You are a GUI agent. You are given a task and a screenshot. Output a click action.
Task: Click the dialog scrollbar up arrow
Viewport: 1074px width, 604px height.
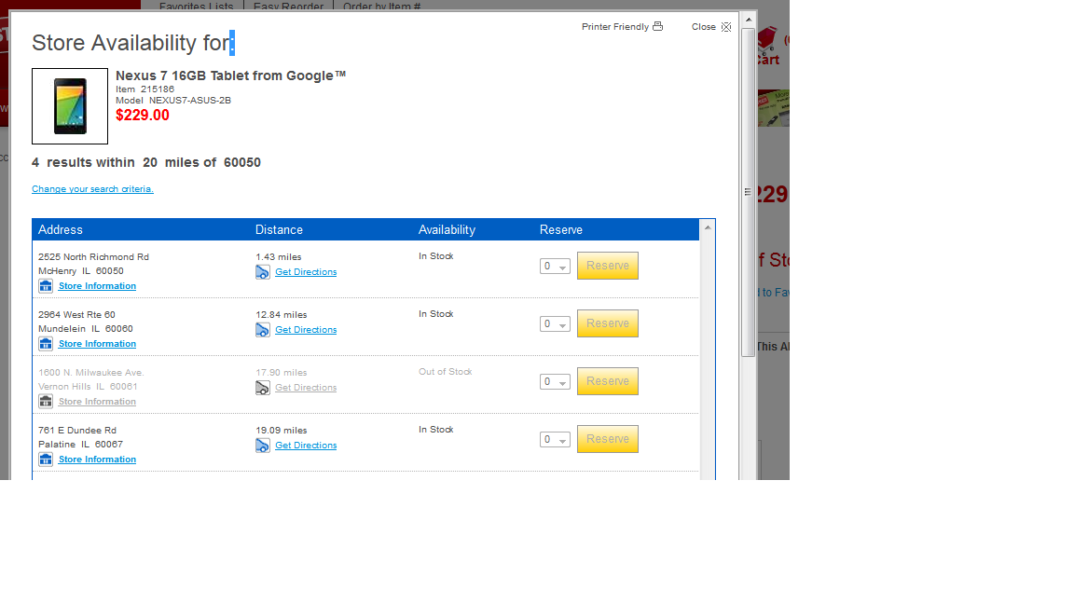748,20
